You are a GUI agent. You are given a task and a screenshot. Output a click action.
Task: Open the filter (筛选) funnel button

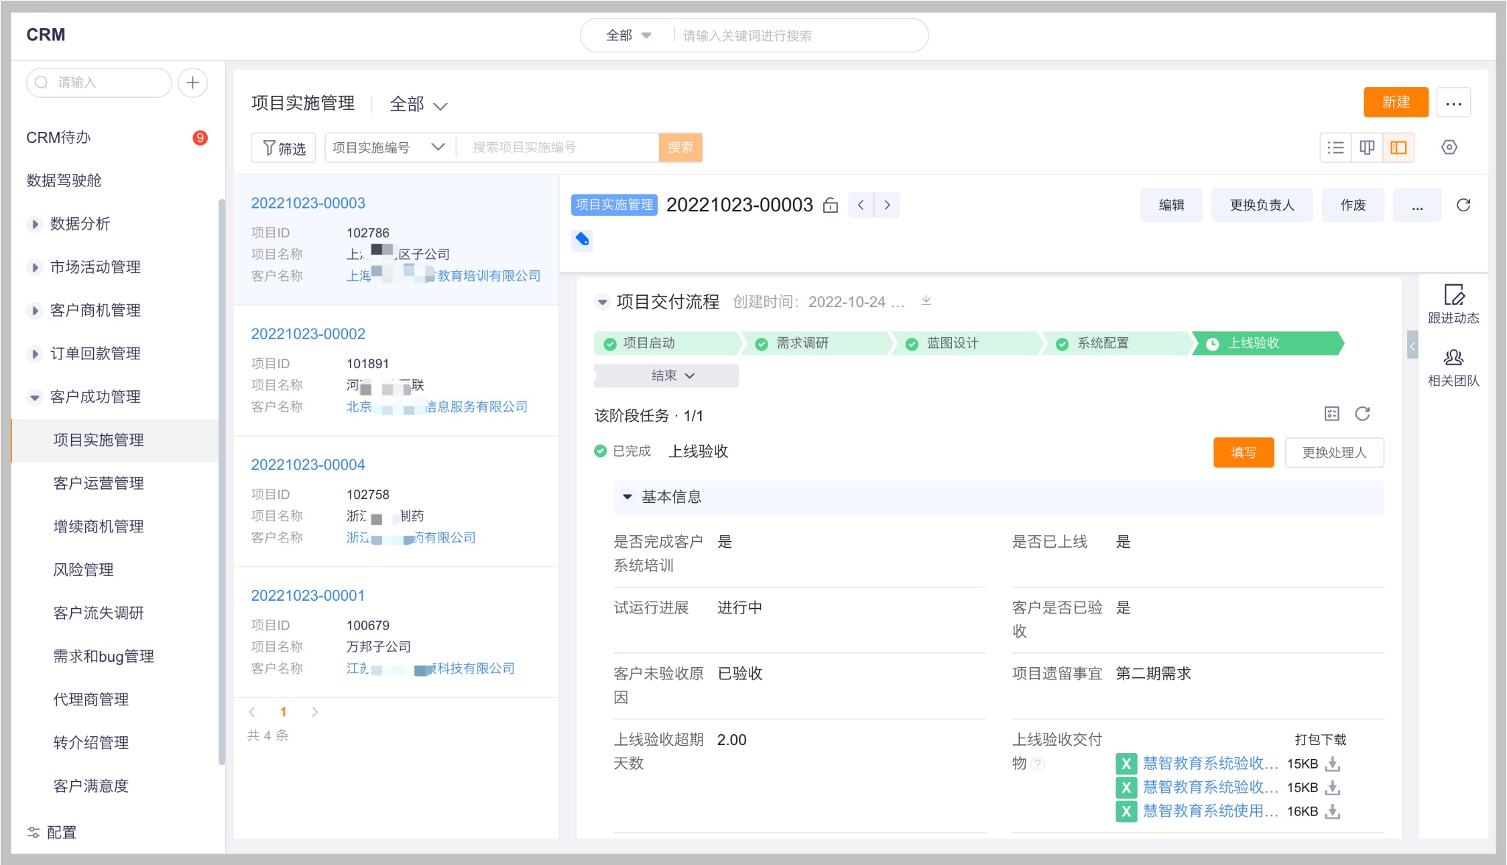tap(284, 148)
